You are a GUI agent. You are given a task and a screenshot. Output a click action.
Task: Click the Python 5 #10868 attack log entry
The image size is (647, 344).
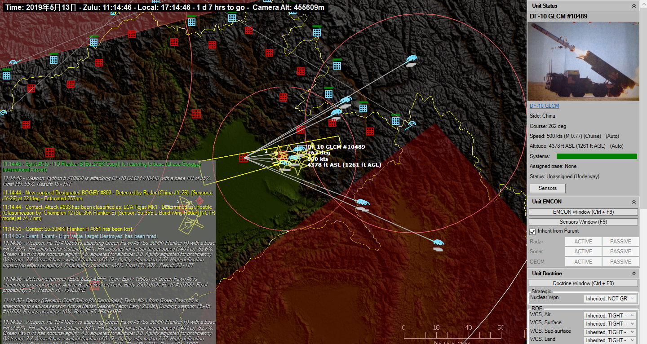click(107, 181)
